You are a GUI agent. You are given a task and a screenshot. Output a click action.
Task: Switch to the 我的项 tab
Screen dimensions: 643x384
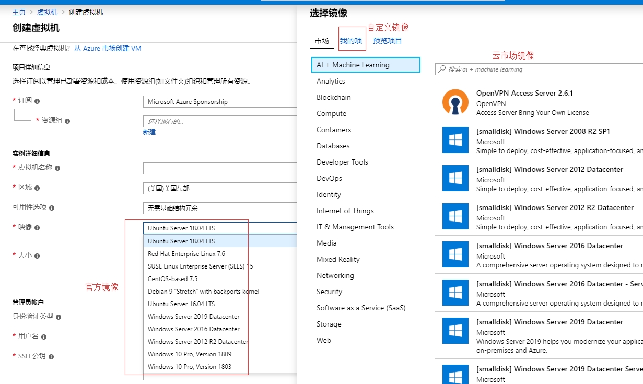pyautogui.click(x=351, y=41)
